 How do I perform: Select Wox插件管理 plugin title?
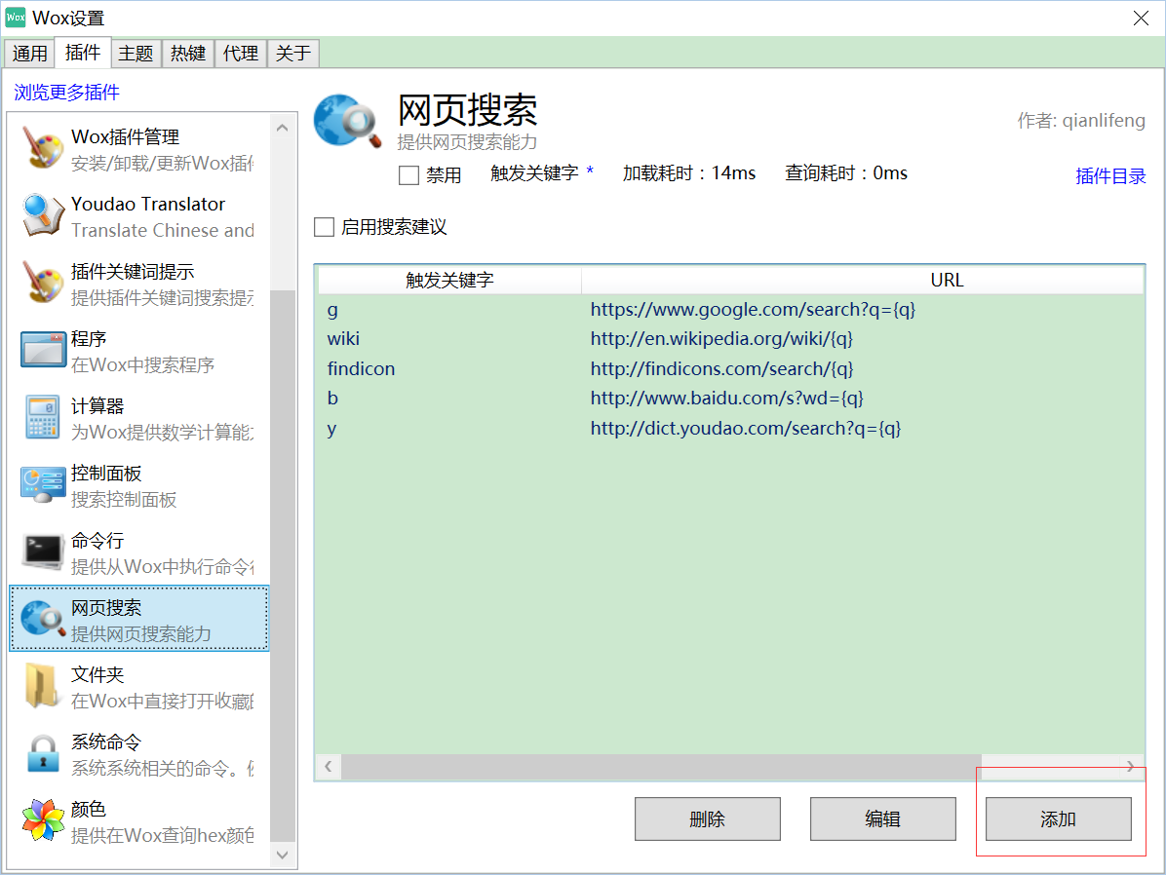point(125,136)
